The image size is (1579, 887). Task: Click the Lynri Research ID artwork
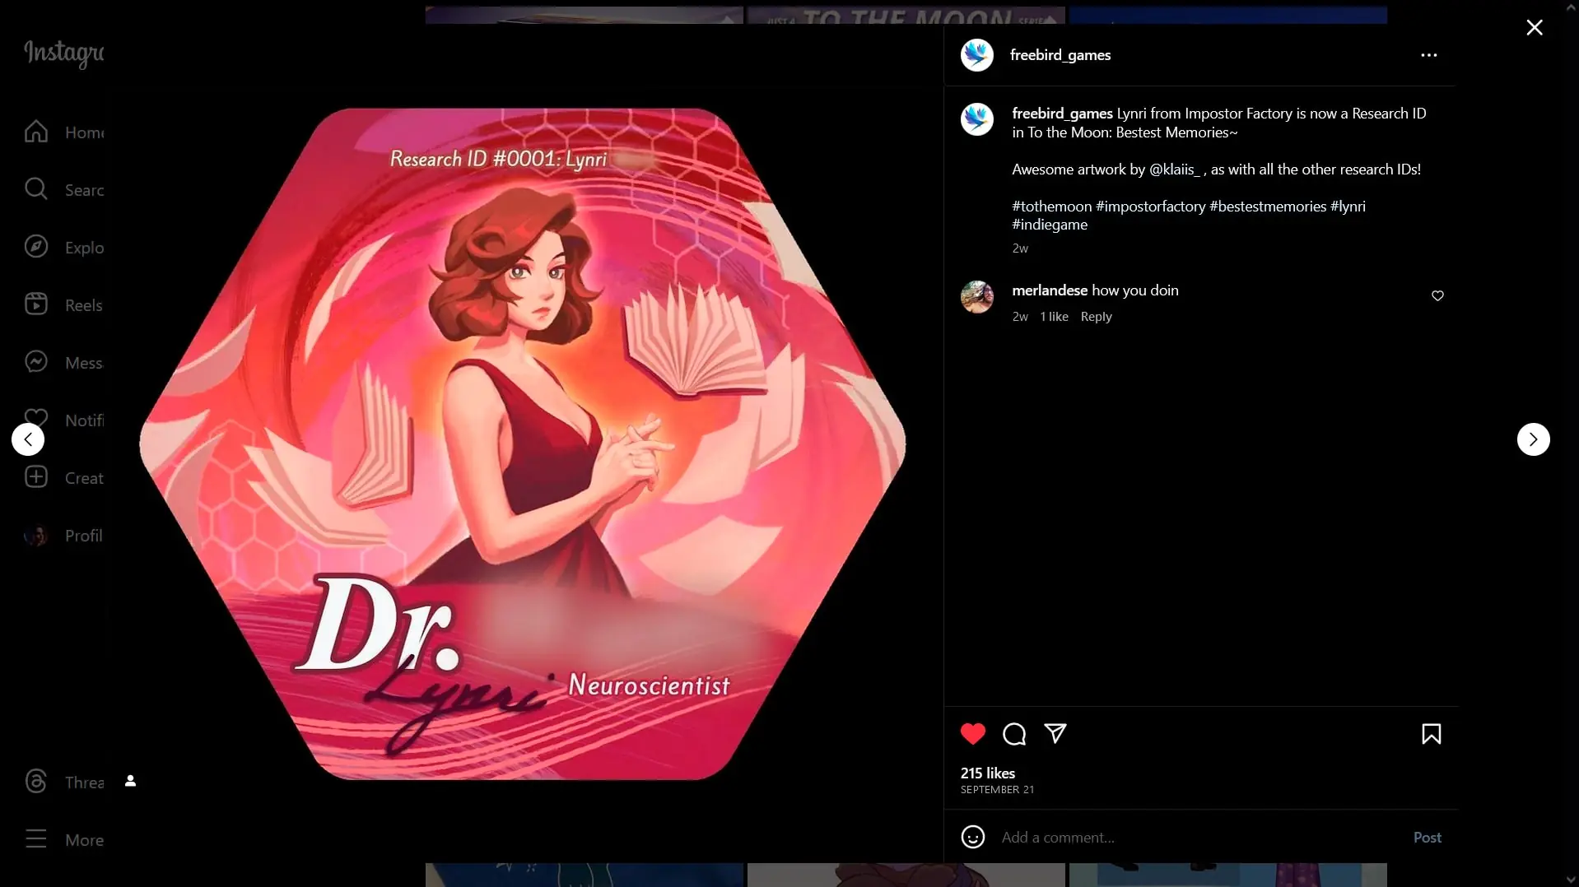tap(523, 443)
